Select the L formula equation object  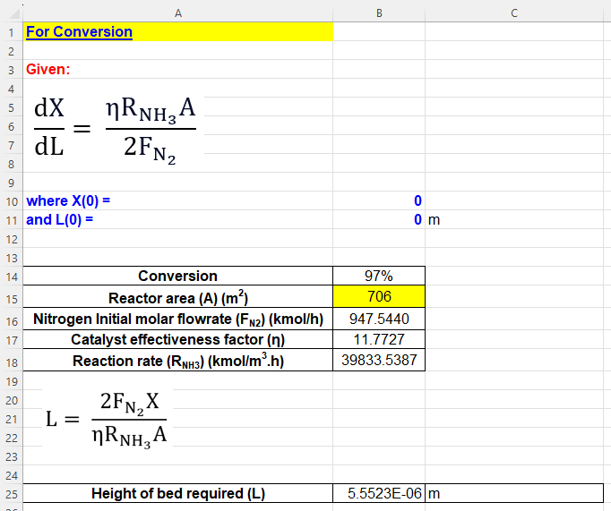coord(108,418)
